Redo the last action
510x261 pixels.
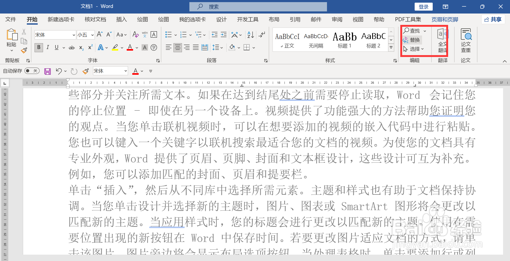point(74,71)
